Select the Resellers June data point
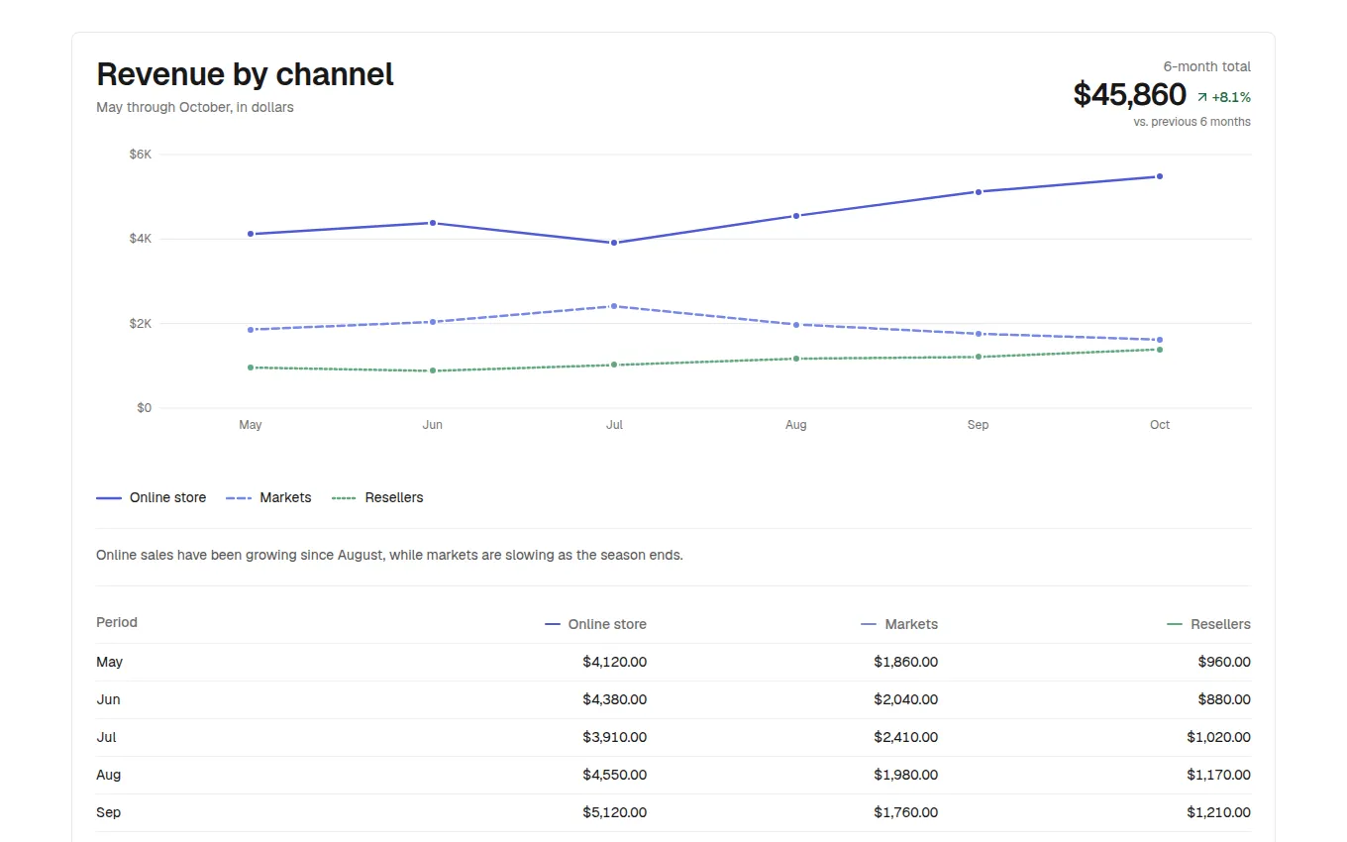Screen dimensions: 1347x842 433,370
